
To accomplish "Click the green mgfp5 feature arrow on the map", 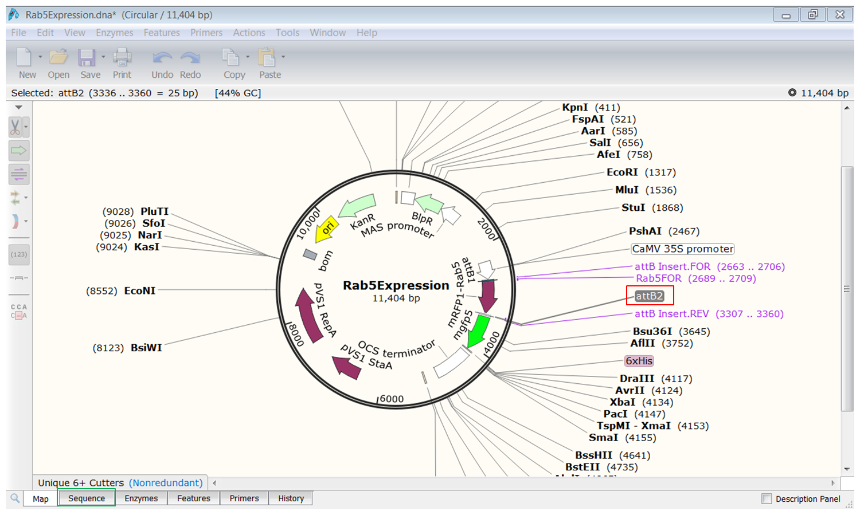I will (x=478, y=331).
